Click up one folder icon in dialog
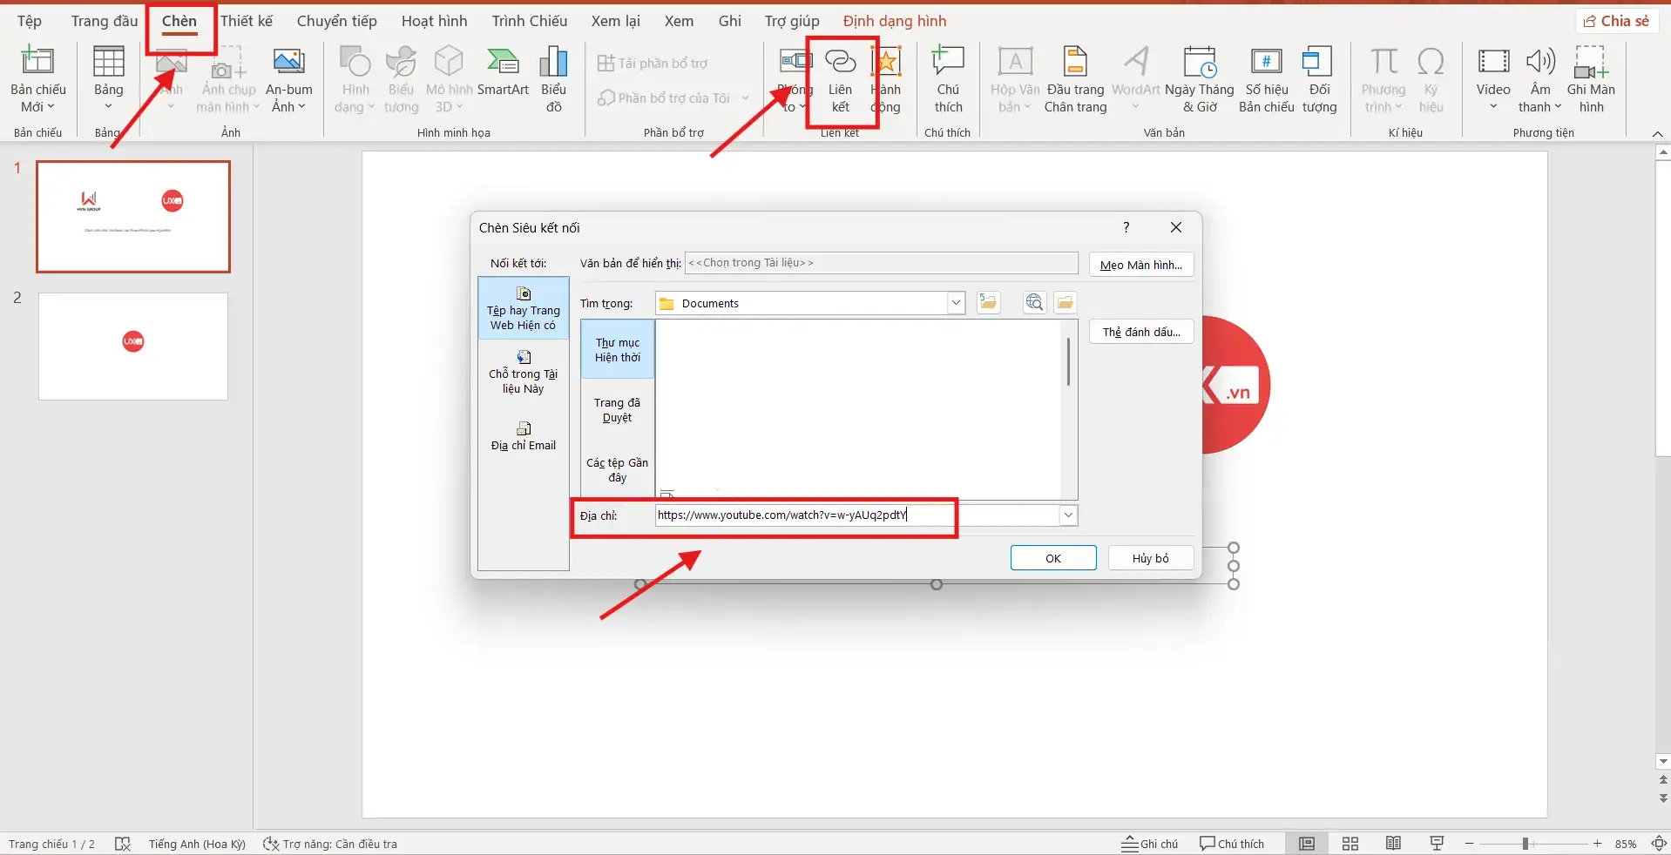Viewport: 1671px width, 855px height. (x=988, y=303)
